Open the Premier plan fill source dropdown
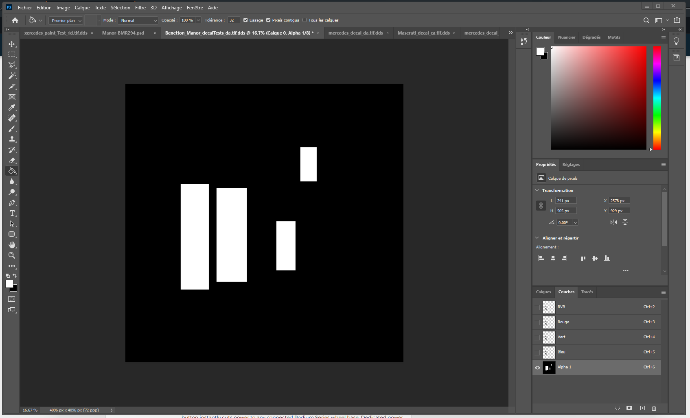The height and width of the screenshot is (418, 690). pos(66,20)
